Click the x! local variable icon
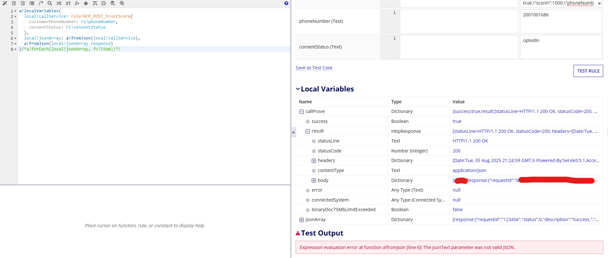The image size is (608, 258). point(68,3)
